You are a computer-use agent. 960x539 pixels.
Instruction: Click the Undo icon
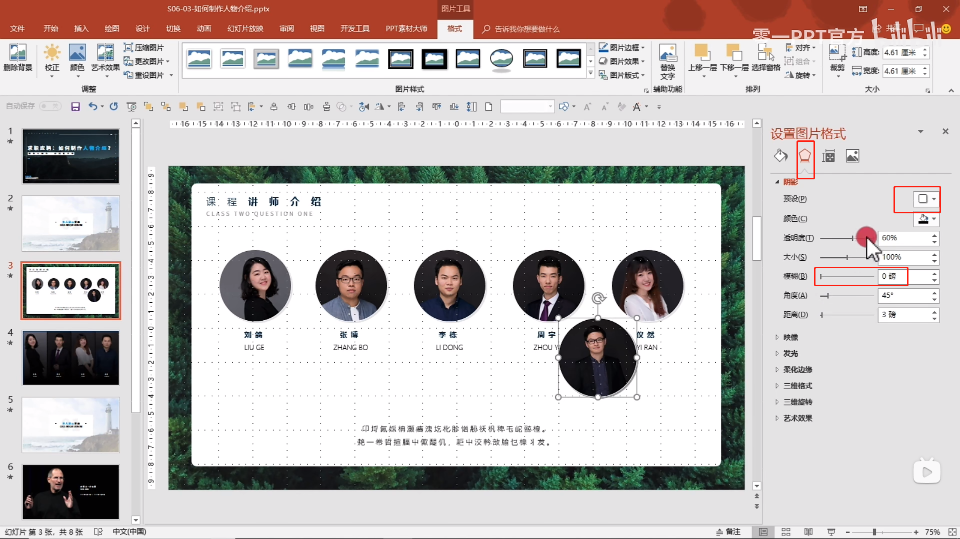point(92,106)
